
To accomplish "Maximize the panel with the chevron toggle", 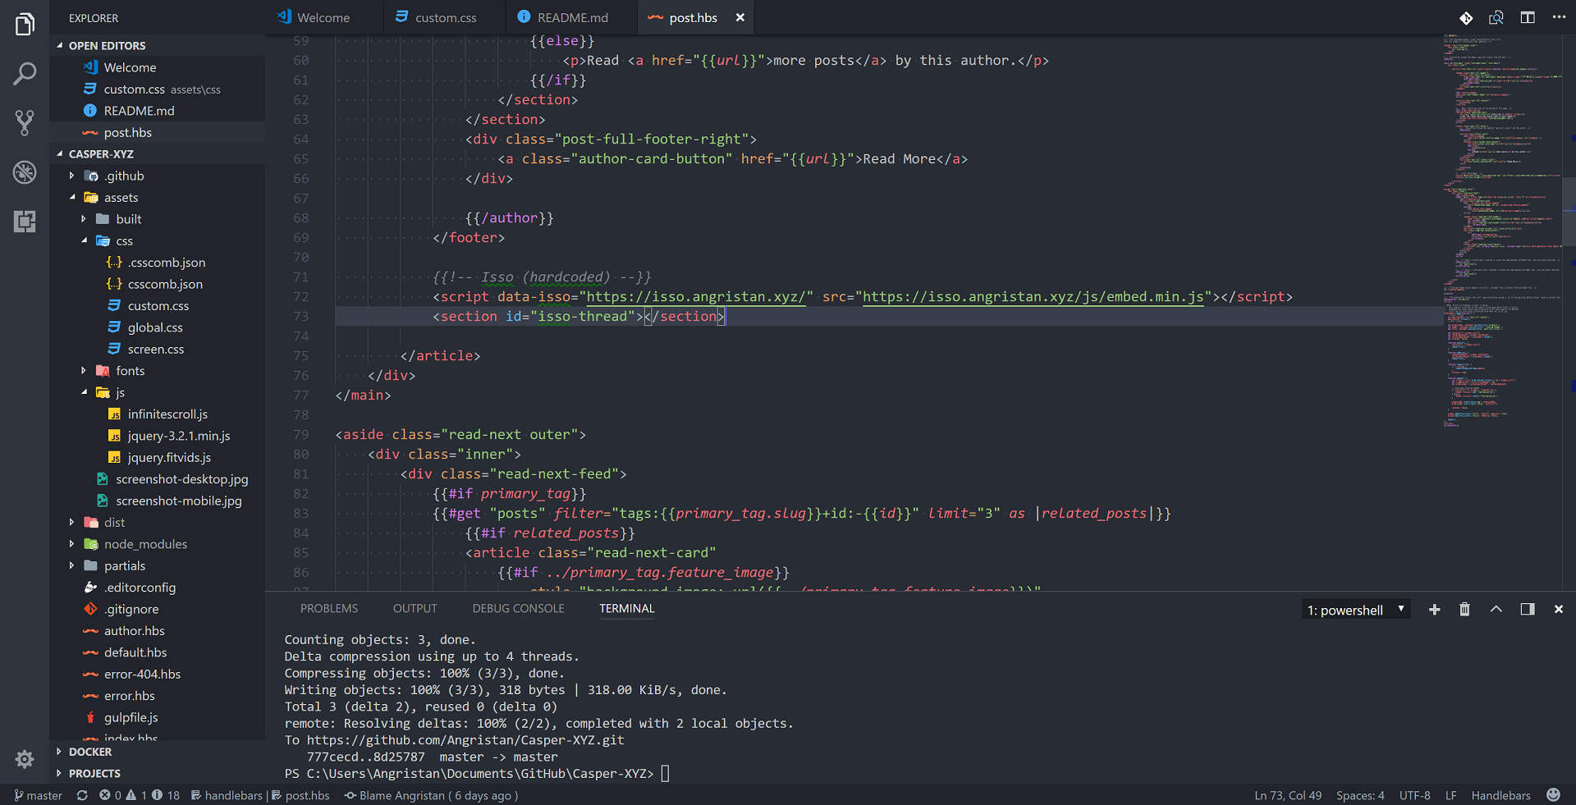I will [x=1496, y=610].
